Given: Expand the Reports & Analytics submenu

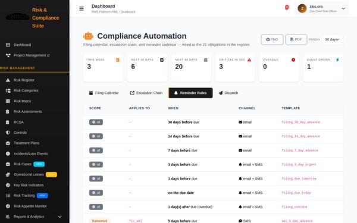Looking at the screenshot, I should tap(59, 216).
